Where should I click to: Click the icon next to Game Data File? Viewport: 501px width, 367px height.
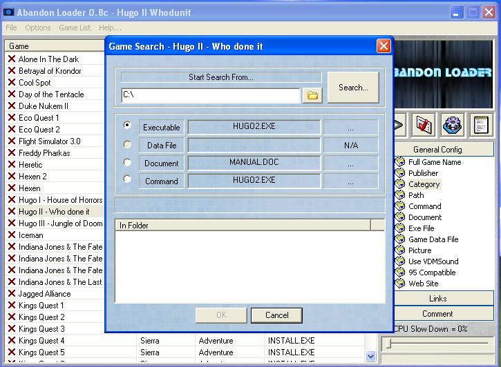coord(399,239)
